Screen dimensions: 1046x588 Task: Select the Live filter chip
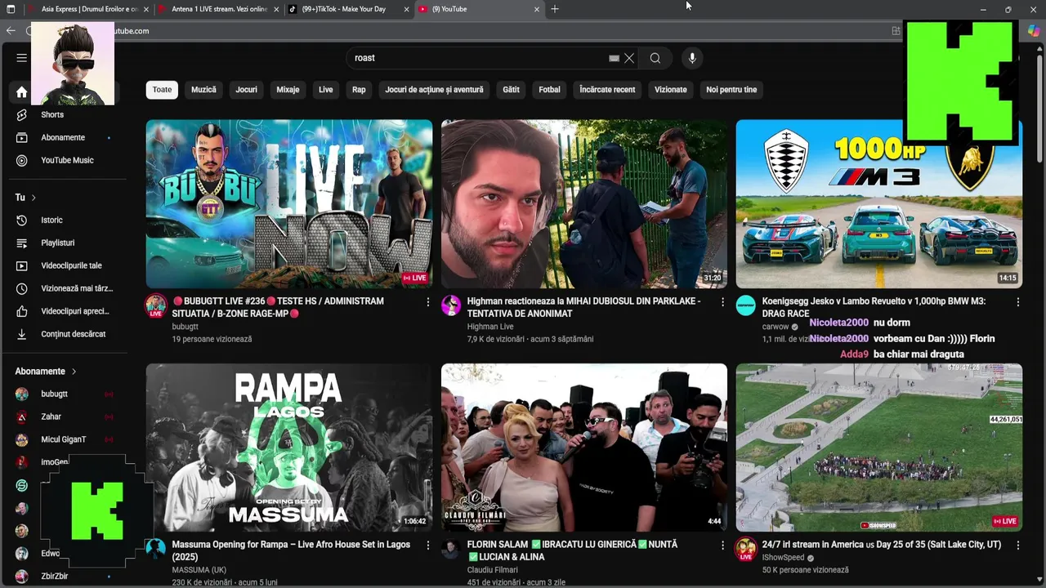click(326, 90)
